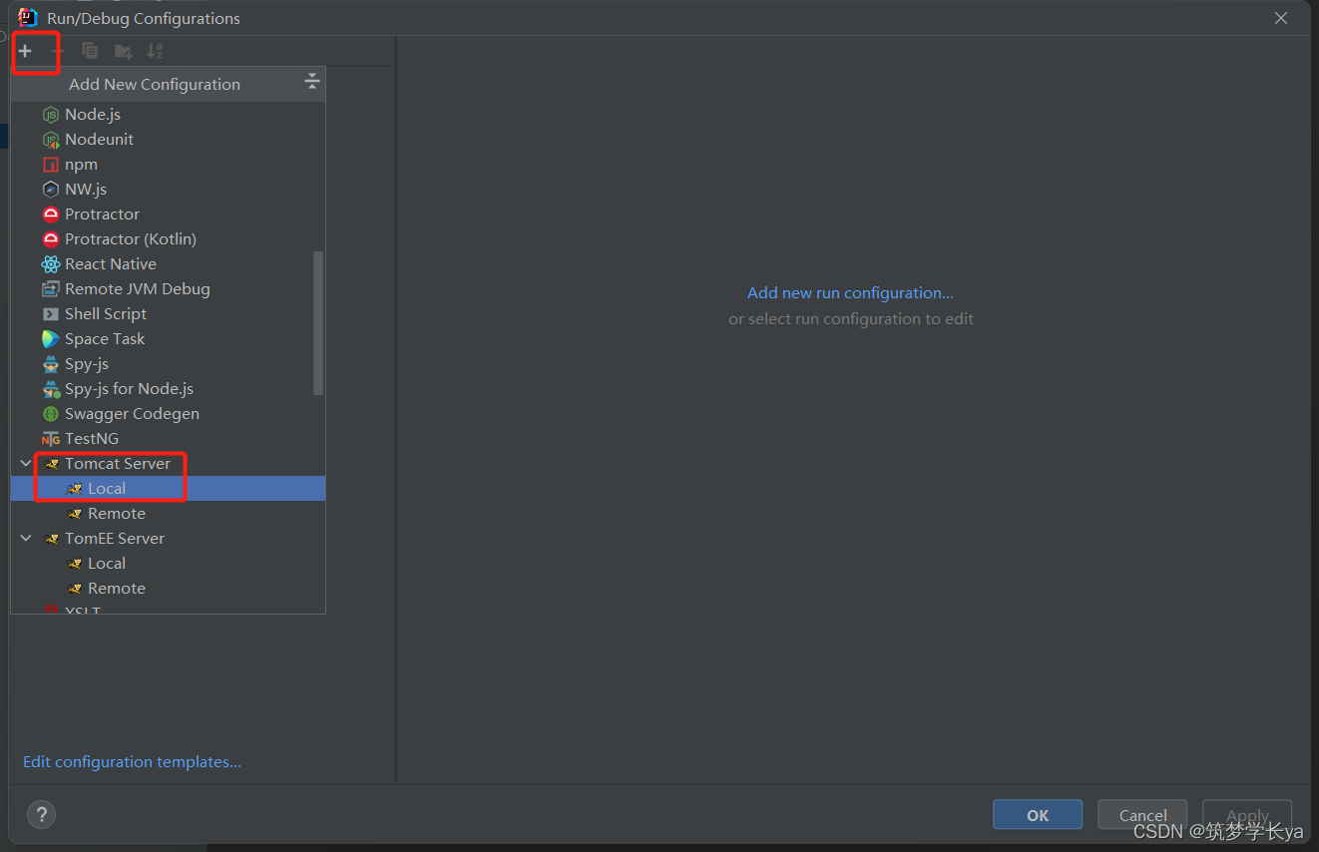Select the Space Task icon
This screenshot has width=1319, height=852.
pyautogui.click(x=51, y=339)
